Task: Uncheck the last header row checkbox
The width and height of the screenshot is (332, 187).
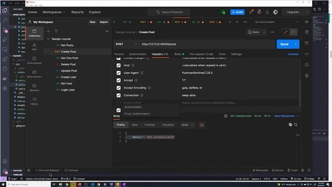Action: (x=119, y=110)
